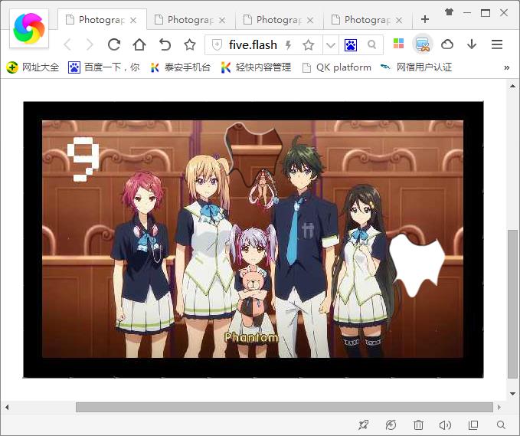This screenshot has width=520, height=436.
Task: Click the undo/restore closed tab arrow
Action: 165,44
